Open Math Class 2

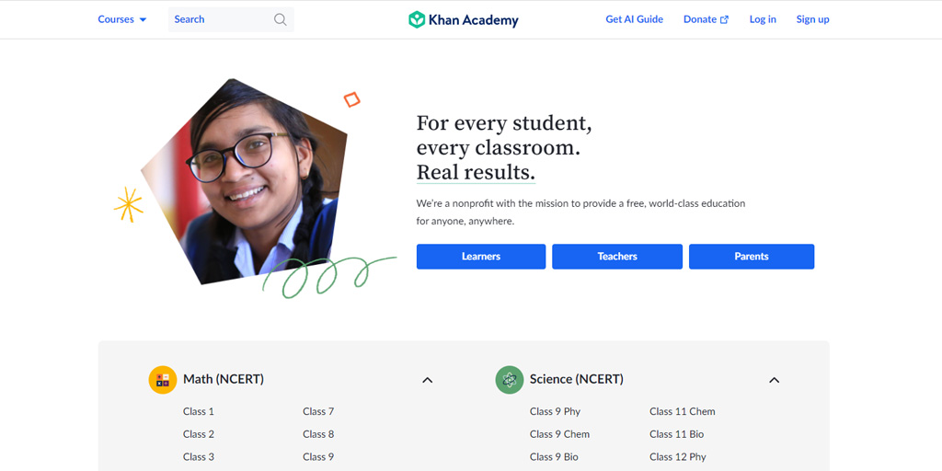(x=199, y=434)
